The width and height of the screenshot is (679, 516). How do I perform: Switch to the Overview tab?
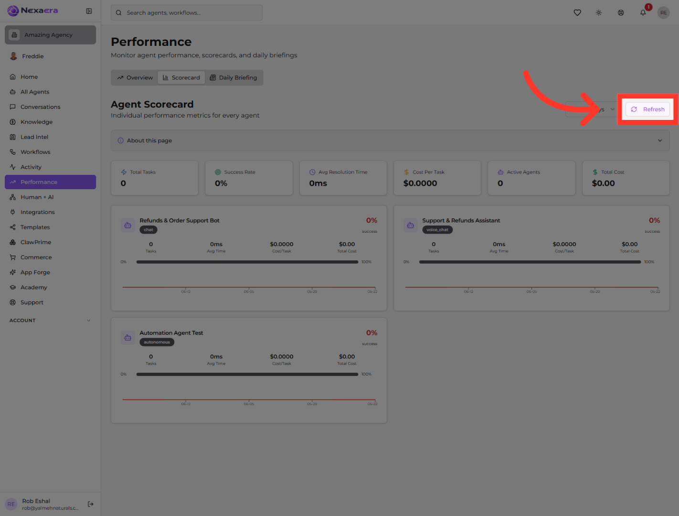click(x=135, y=78)
